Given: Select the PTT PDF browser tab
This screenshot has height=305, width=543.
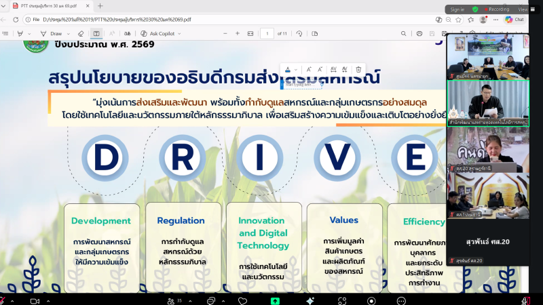Looking at the screenshot, I should pos(46,6).
